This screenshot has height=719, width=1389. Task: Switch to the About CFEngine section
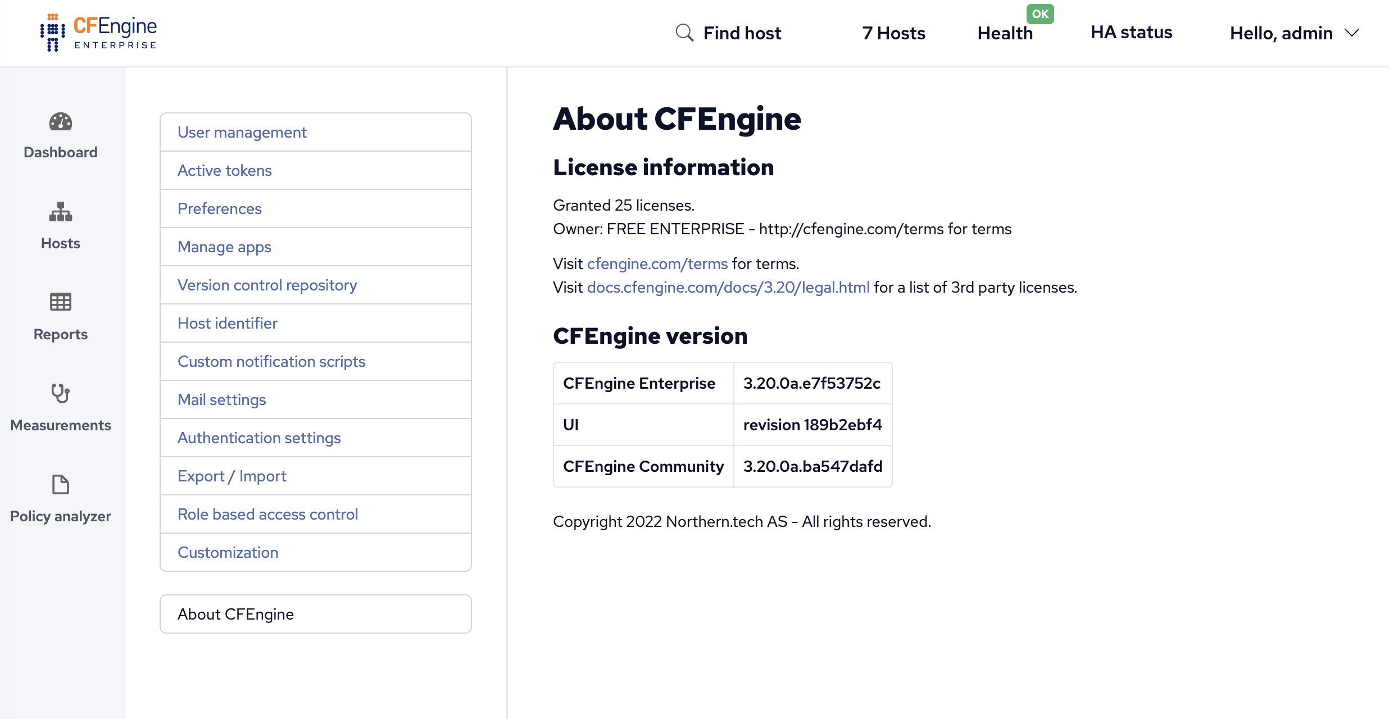(x=235, y=613)
